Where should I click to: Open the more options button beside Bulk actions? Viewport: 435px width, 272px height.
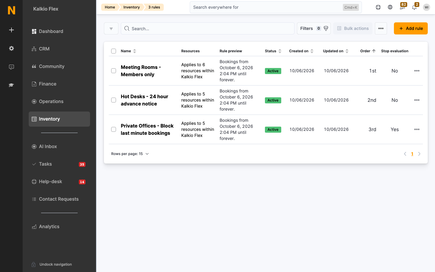click(x=381, y=28)
